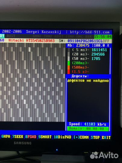Click the serial number 091104PBG2061SCL
122x163 pixels.
click(85, 41)
